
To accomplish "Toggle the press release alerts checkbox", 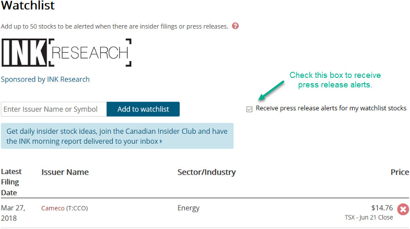I will pyautogui.click(x=250, y=109).
